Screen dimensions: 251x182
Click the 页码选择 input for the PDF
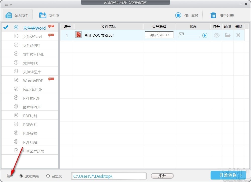159,35
